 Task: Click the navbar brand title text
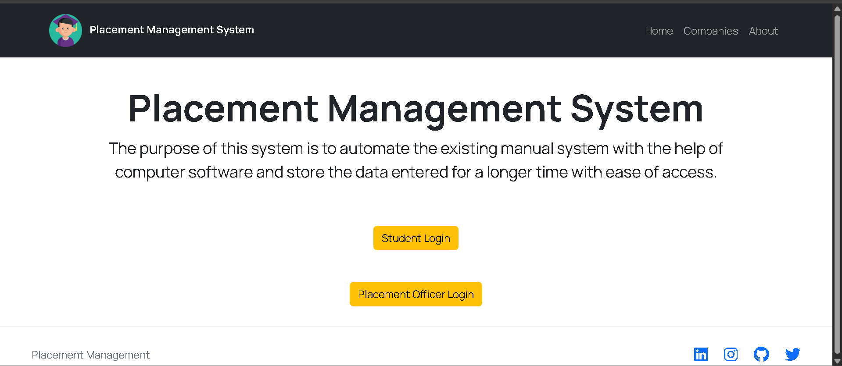(172, 30)
